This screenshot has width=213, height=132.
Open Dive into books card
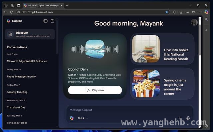coord(162,49)
